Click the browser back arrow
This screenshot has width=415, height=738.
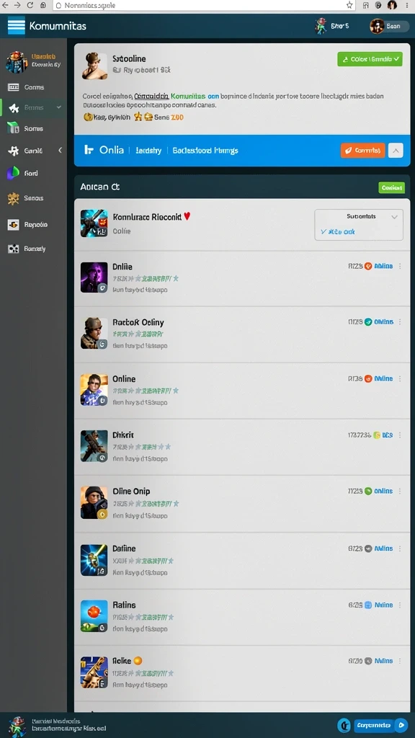(6, 5)
